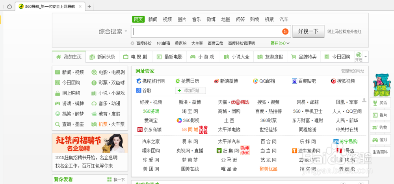The image size is (394, 184).
Task: Click the 看片 sidebar button
Action: click(x=381, y=115)
